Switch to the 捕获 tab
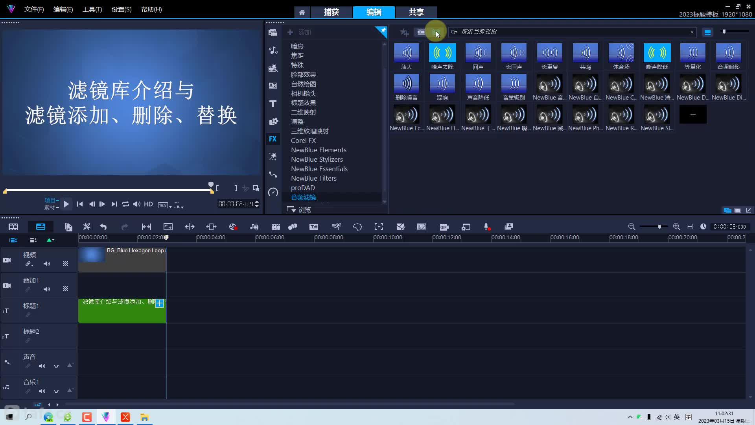This screenshot has height=425, width=755. (x=331, y=12)
